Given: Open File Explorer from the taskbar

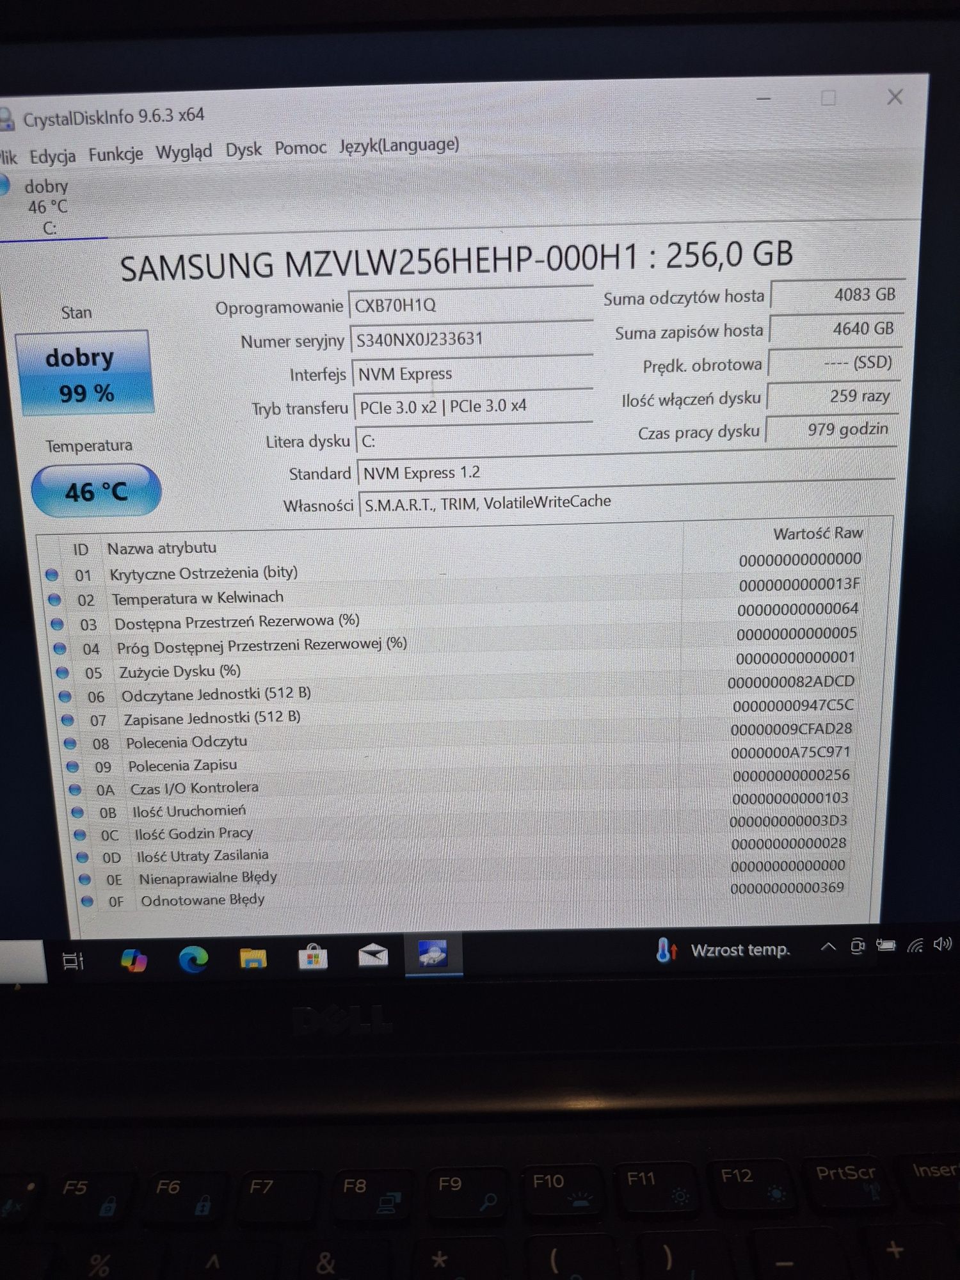Looking at the screenshot, I should coord(253,958).
